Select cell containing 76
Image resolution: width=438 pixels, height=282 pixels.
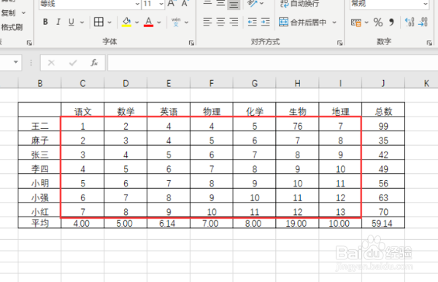298,124
